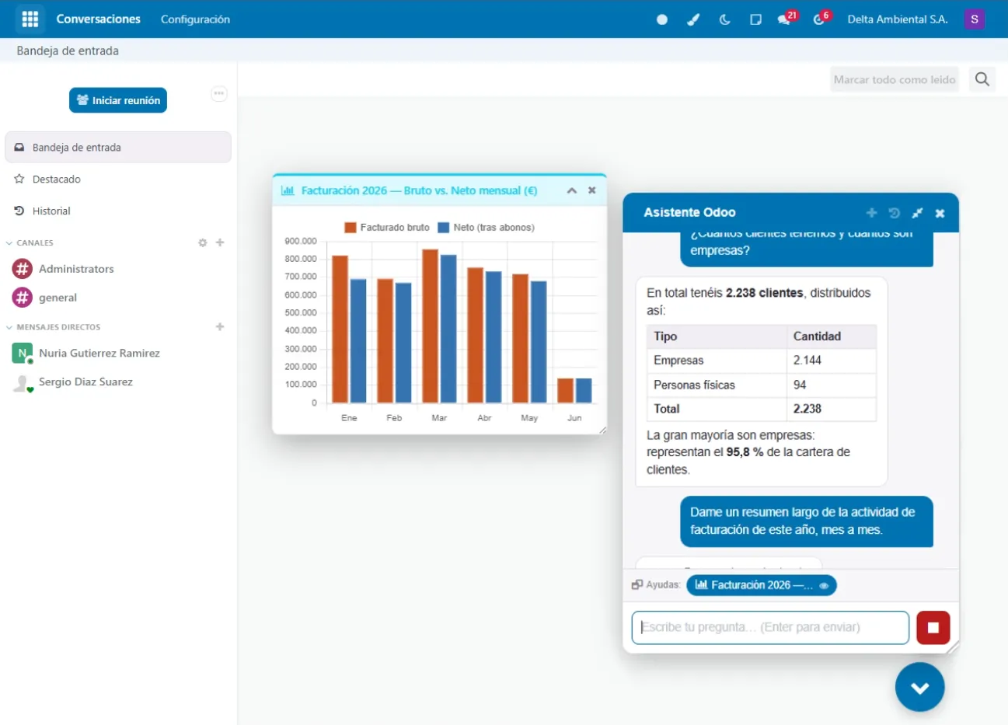Open Asistente Odoo conversation history icon
This screenshot has width=1008, height=725.
pos(895,213)
